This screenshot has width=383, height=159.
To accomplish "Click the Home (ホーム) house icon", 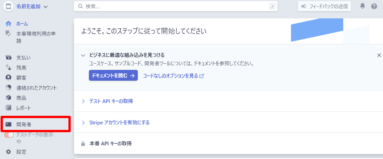I will click(x=8, y=24).
